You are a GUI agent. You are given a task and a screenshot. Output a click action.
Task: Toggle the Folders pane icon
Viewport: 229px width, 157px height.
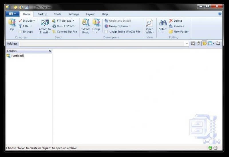click(204, 43)
